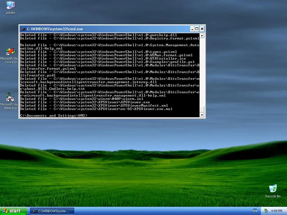
Task: Open the potato computer desktop icon
Action: tap(11, 8)
